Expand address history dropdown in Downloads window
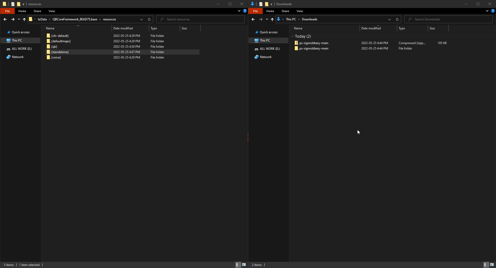496x268 pixels. tap(390, 19)
